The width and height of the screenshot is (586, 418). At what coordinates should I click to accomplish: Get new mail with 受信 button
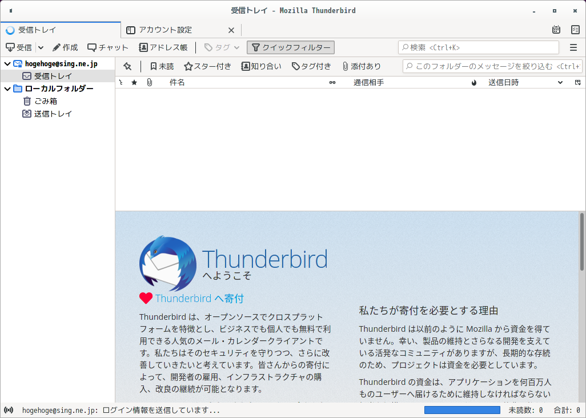[x=19, y=47]
